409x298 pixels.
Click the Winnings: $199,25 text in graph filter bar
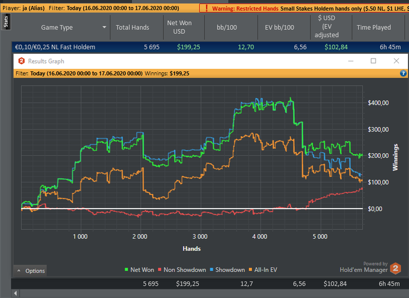point(167,73)
